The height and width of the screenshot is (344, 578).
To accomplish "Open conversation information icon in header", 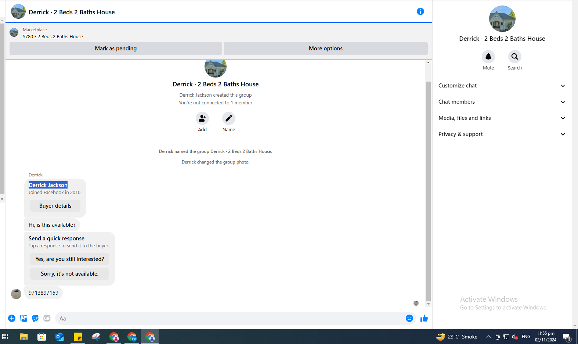I will [x=420, y=11].
